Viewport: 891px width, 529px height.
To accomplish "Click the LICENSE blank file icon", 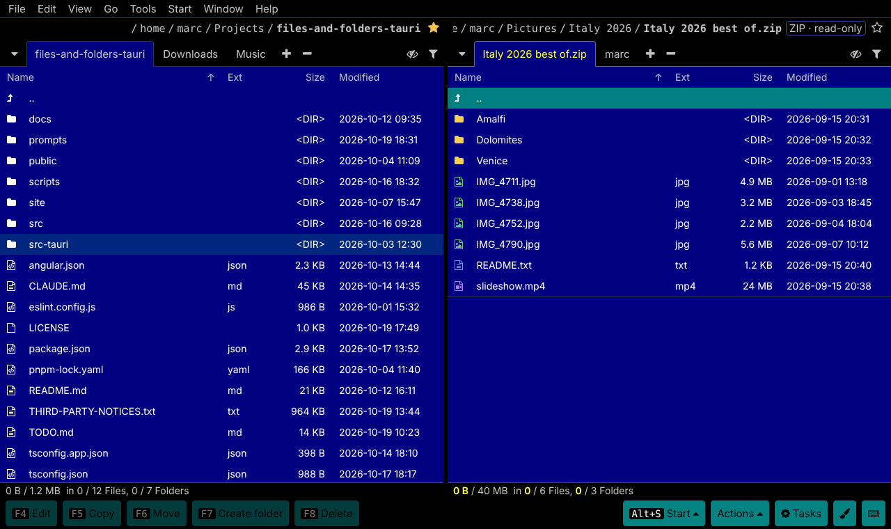I will pyautogui.click(x=11, y=328).
